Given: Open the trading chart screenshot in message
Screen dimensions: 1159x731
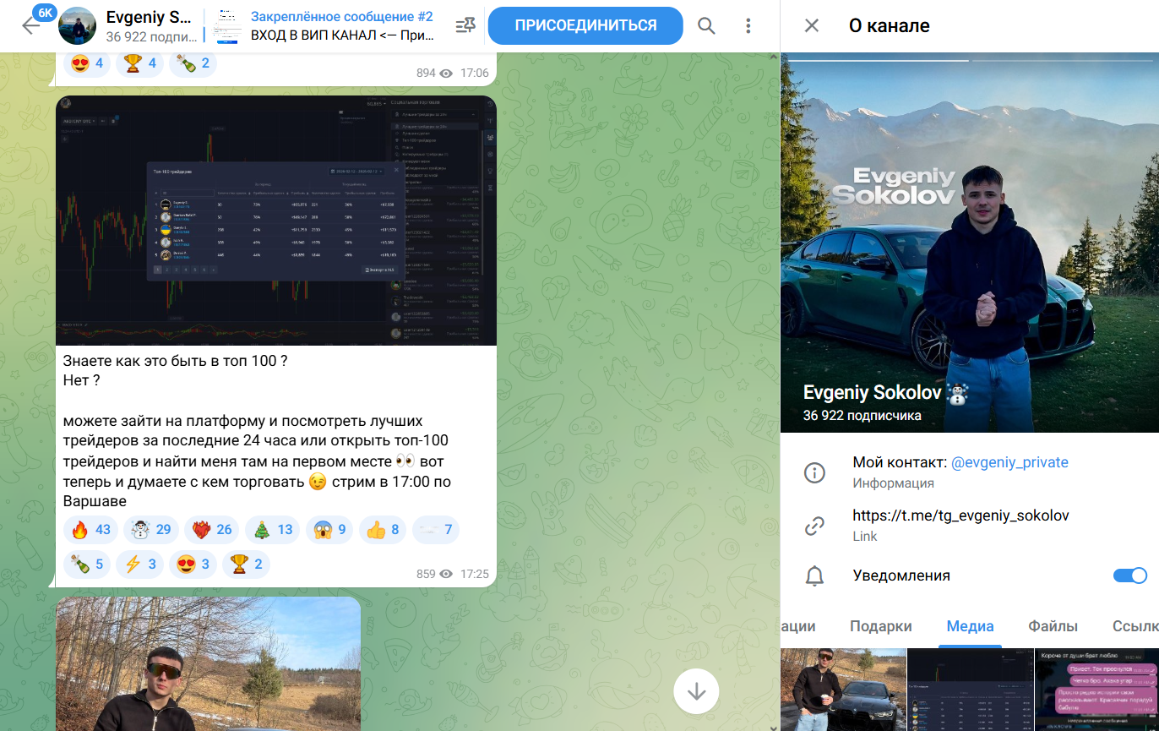Looking at the screenshot, I should click(x=275, y=220).
